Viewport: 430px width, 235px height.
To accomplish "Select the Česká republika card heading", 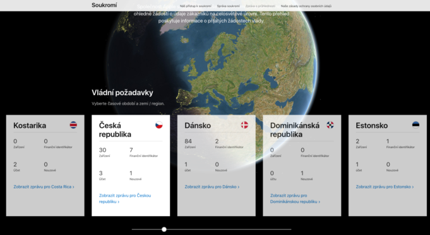I will tap(115, 130).
